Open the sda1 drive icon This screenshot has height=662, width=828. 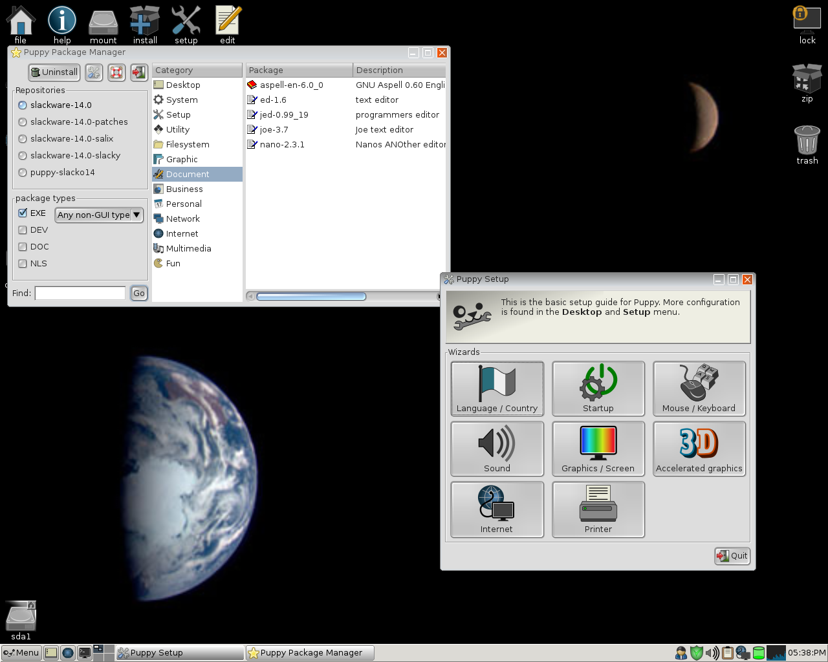(21, 621)
